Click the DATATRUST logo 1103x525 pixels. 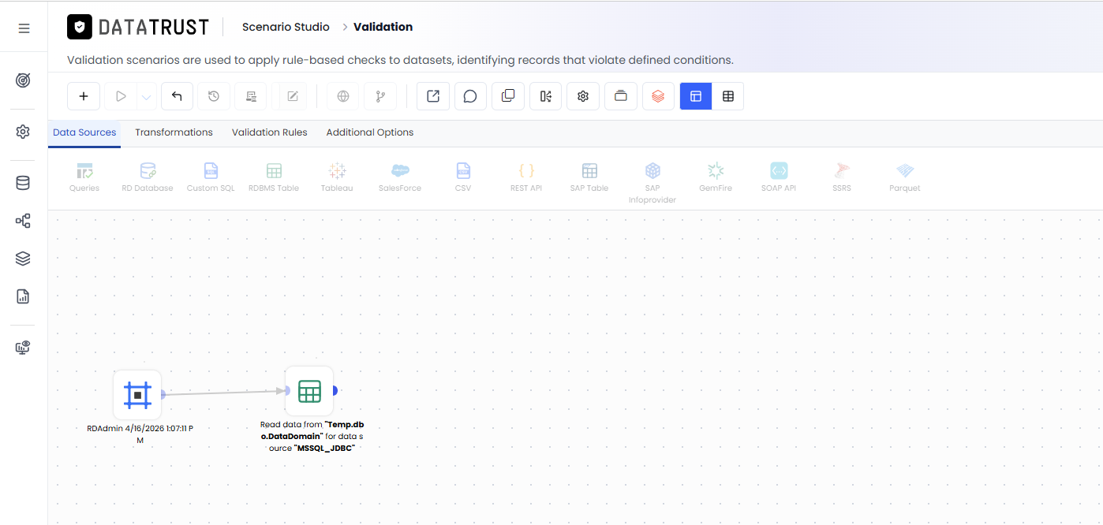(138, 27)
